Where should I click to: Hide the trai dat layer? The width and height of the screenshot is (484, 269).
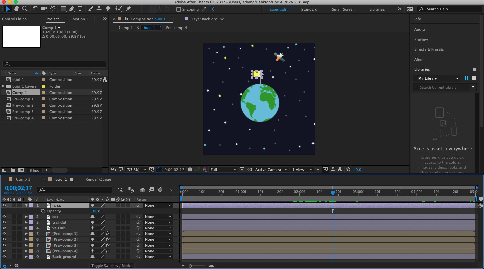pyautogui.click(x=4, y=222)
